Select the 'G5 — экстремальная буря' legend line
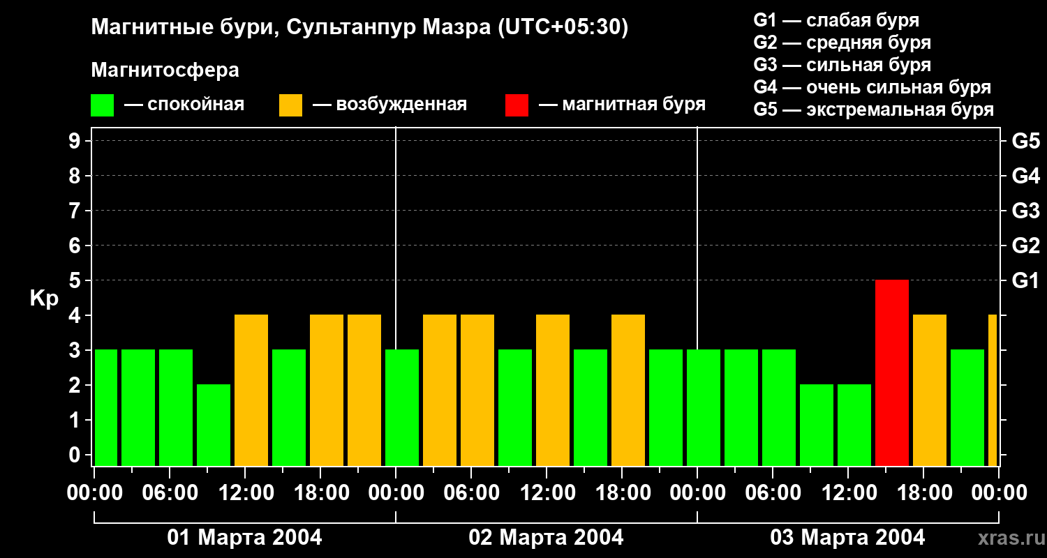This screenshot has height=558, width=1047. coord(874,110)
